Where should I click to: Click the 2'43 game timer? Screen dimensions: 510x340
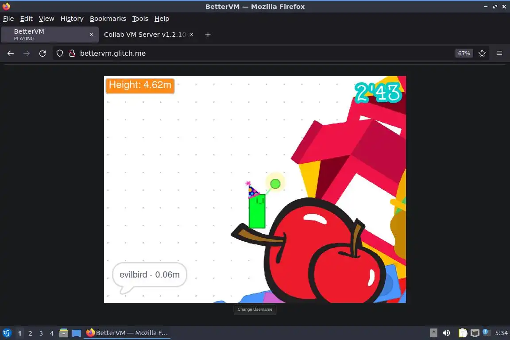[378, 93]
